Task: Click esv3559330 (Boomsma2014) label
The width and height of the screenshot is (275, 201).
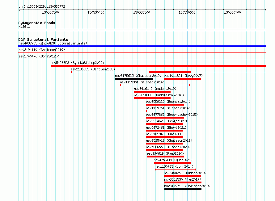Action: 168,102
